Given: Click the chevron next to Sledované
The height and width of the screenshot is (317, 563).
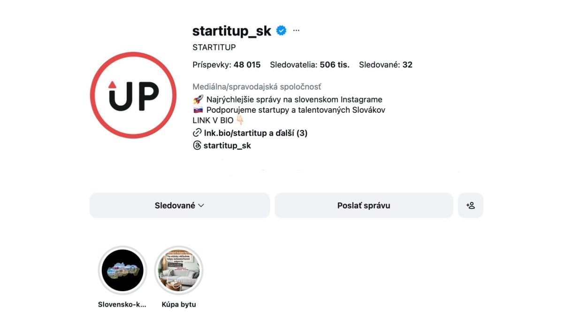Looking at the screenshot, I should (x=201, y=206).
